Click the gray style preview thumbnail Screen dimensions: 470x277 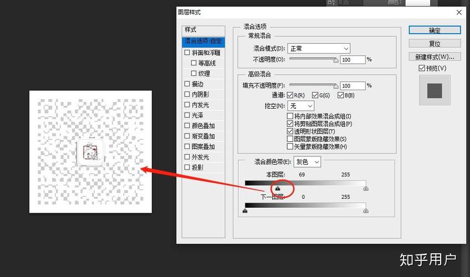click(435, 90)
